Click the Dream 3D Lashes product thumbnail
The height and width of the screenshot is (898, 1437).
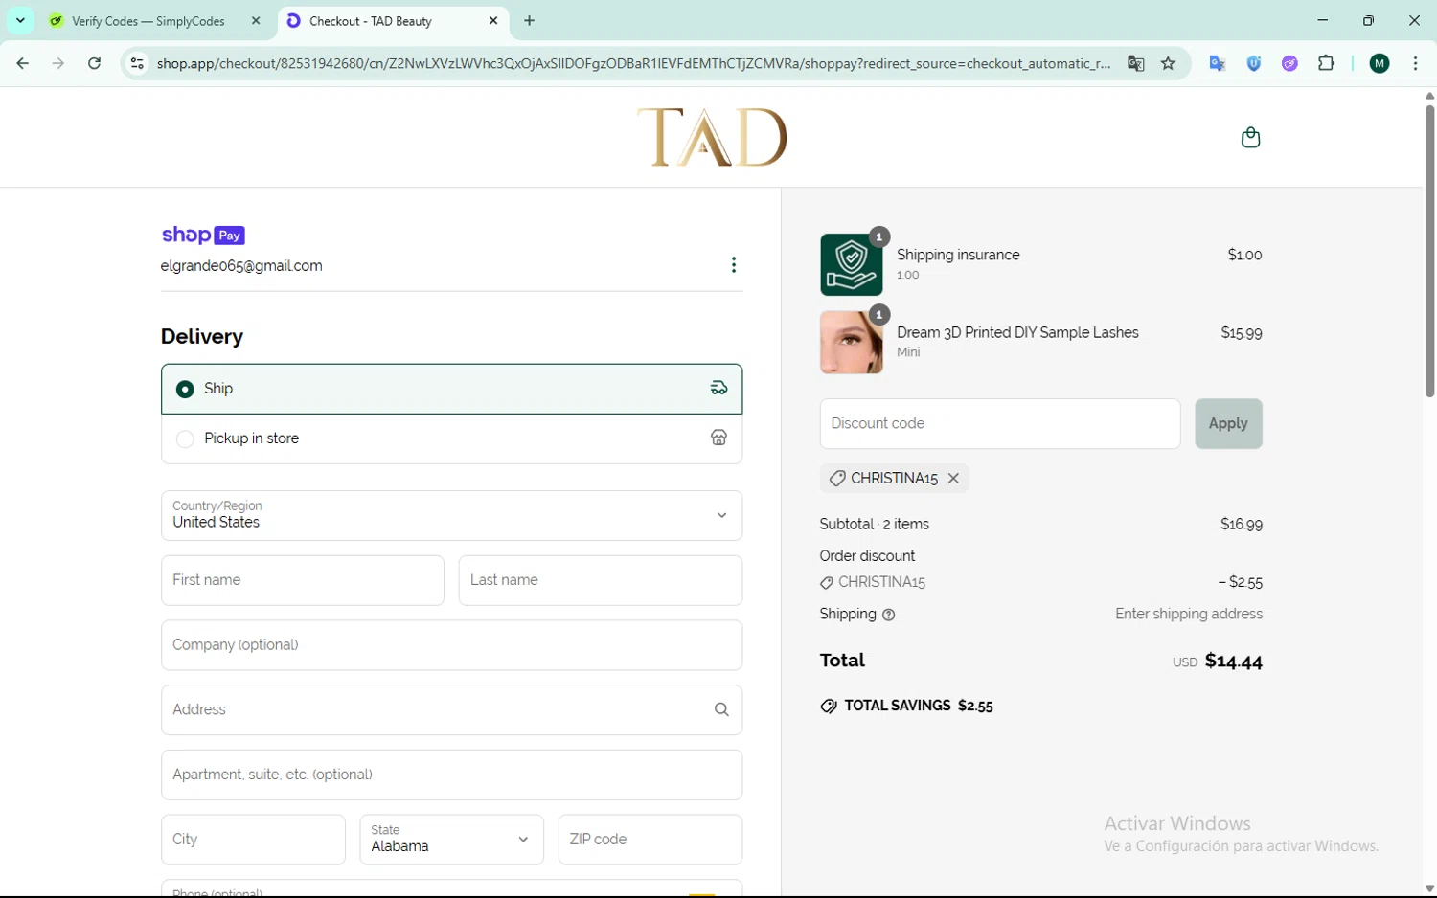point(852,342)
